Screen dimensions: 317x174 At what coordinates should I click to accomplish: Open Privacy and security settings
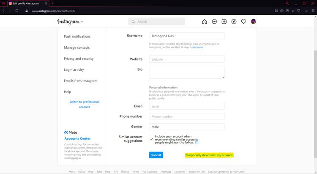coord(79,58)
